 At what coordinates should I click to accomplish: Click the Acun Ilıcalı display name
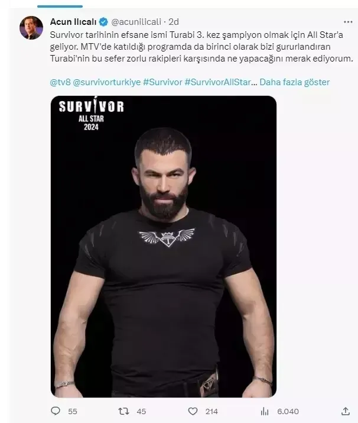(x=73, y=22)
